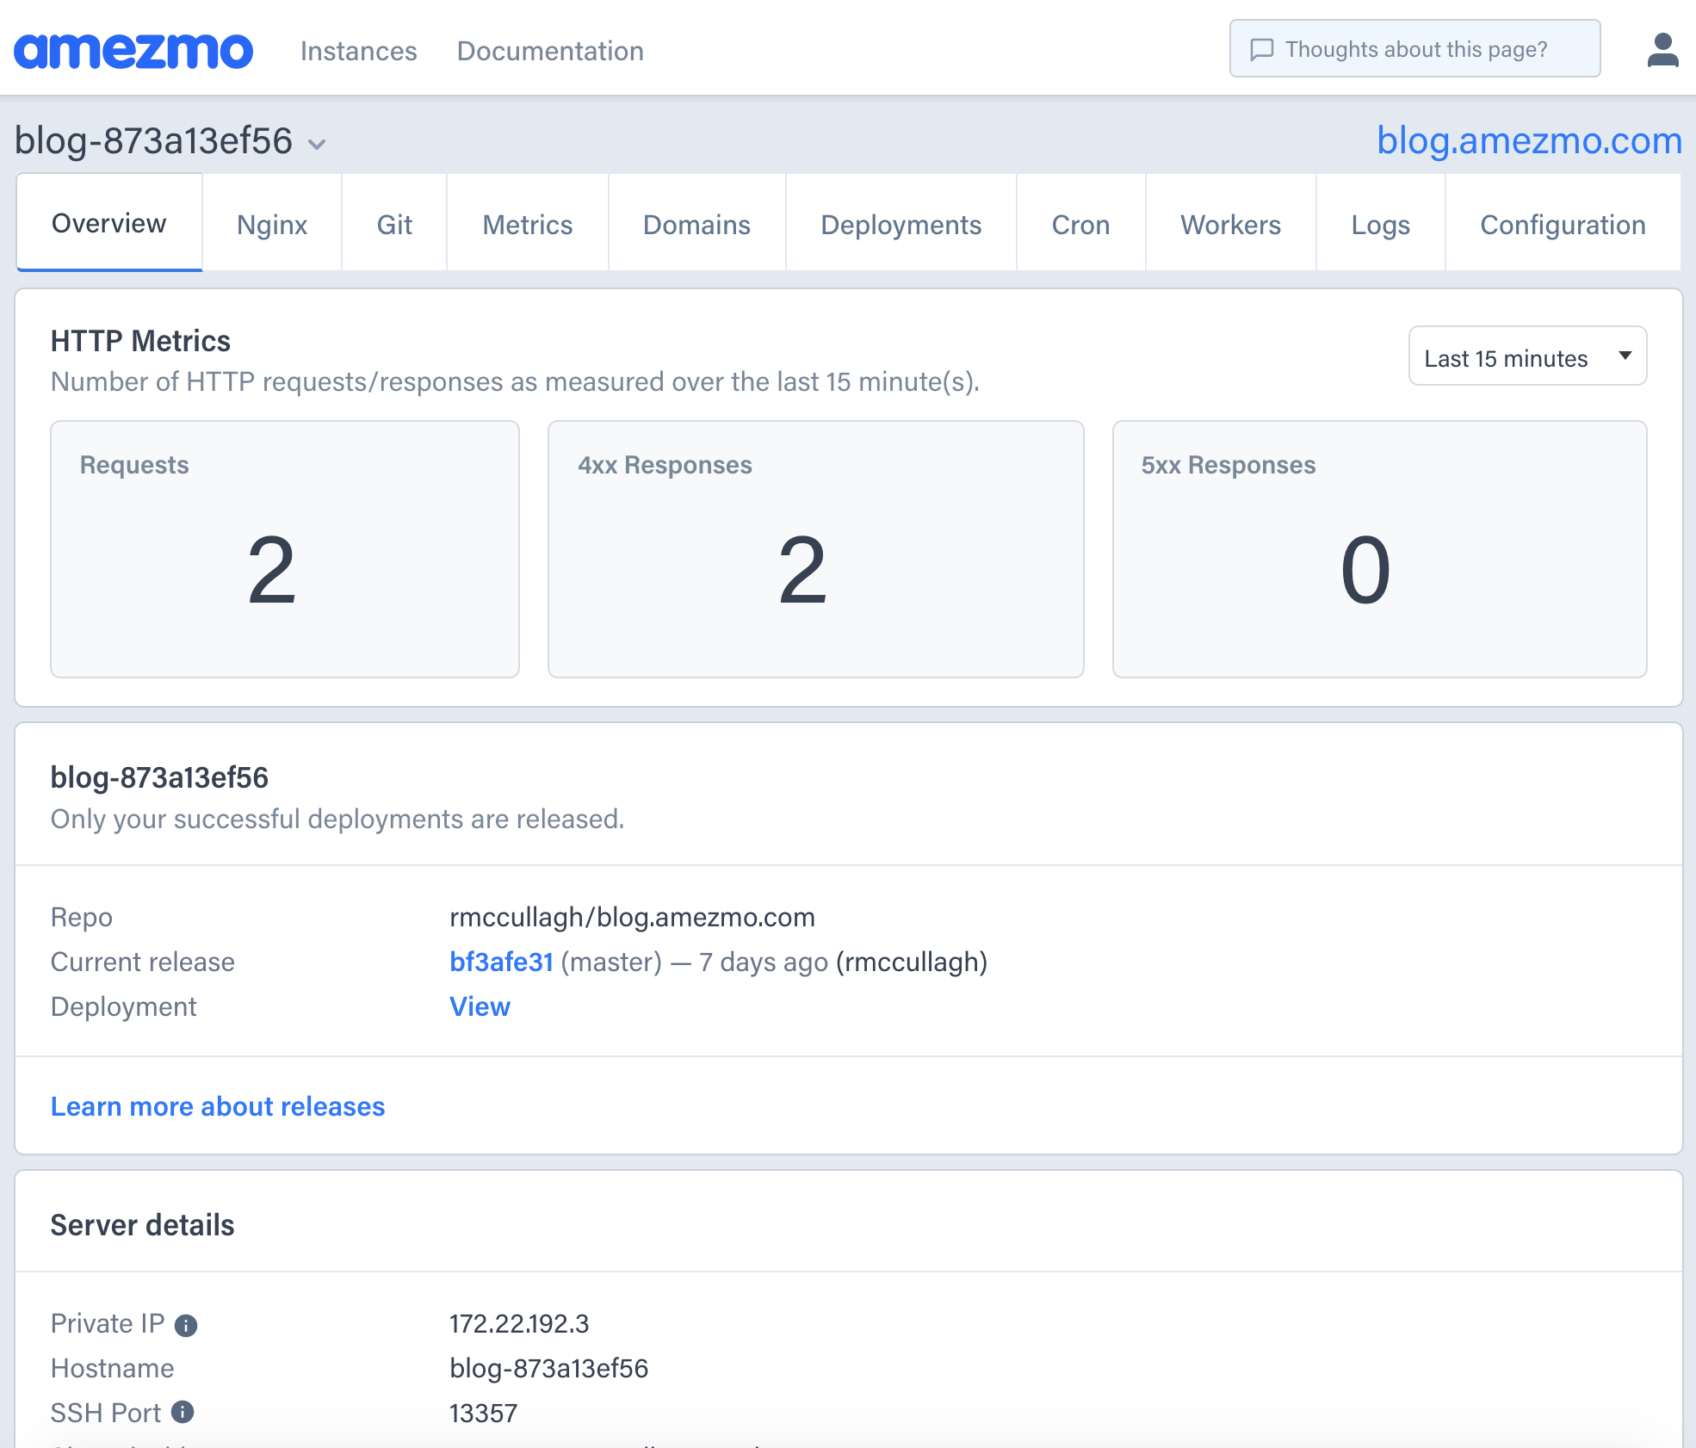
Task: Click the feedback speech bubble icon
Action: (x=1262, y=50)
